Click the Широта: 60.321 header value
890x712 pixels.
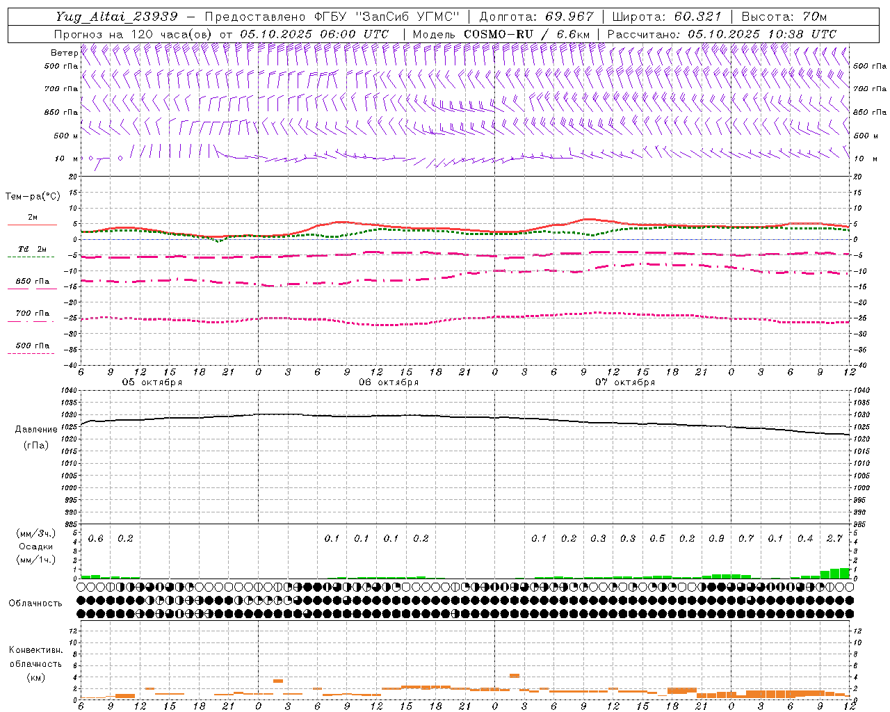coord(667,17)
